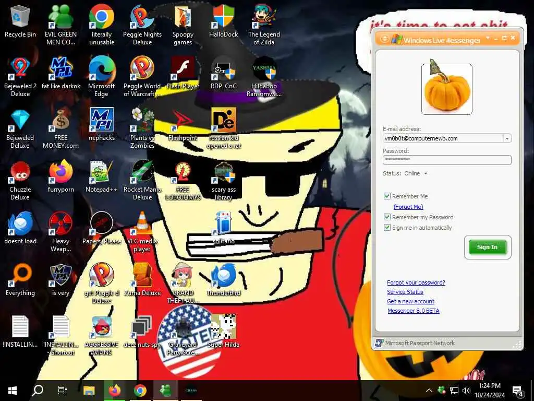Image resolution: width=534 pixels, height=401 pixels.
Task: Open Flash Player desktop shortcut
Action: click(x=183, y=73)
